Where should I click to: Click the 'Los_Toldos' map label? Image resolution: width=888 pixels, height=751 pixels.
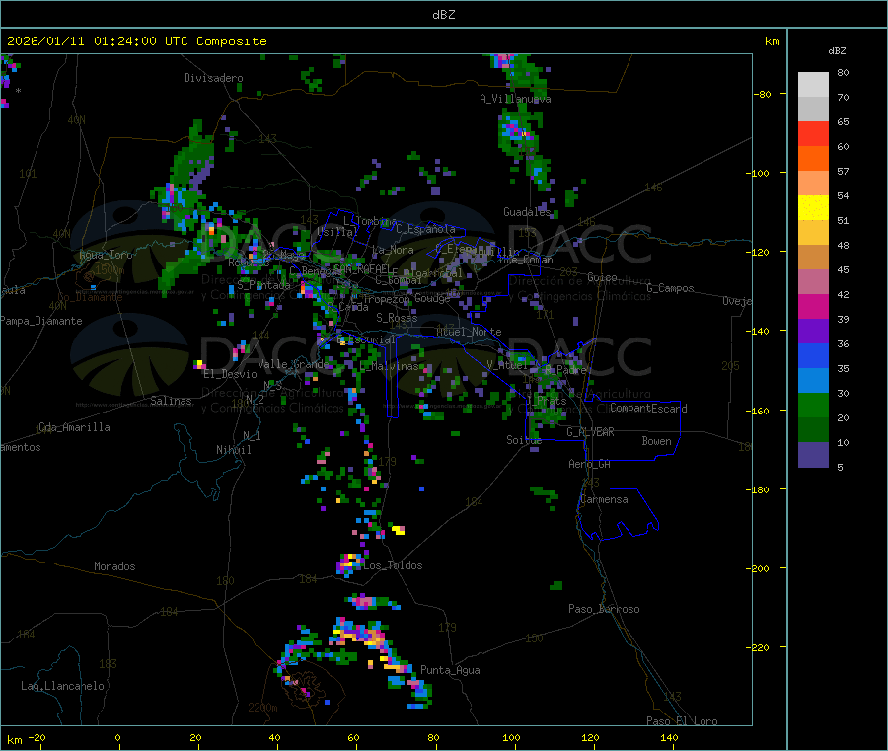click(393, 565)
